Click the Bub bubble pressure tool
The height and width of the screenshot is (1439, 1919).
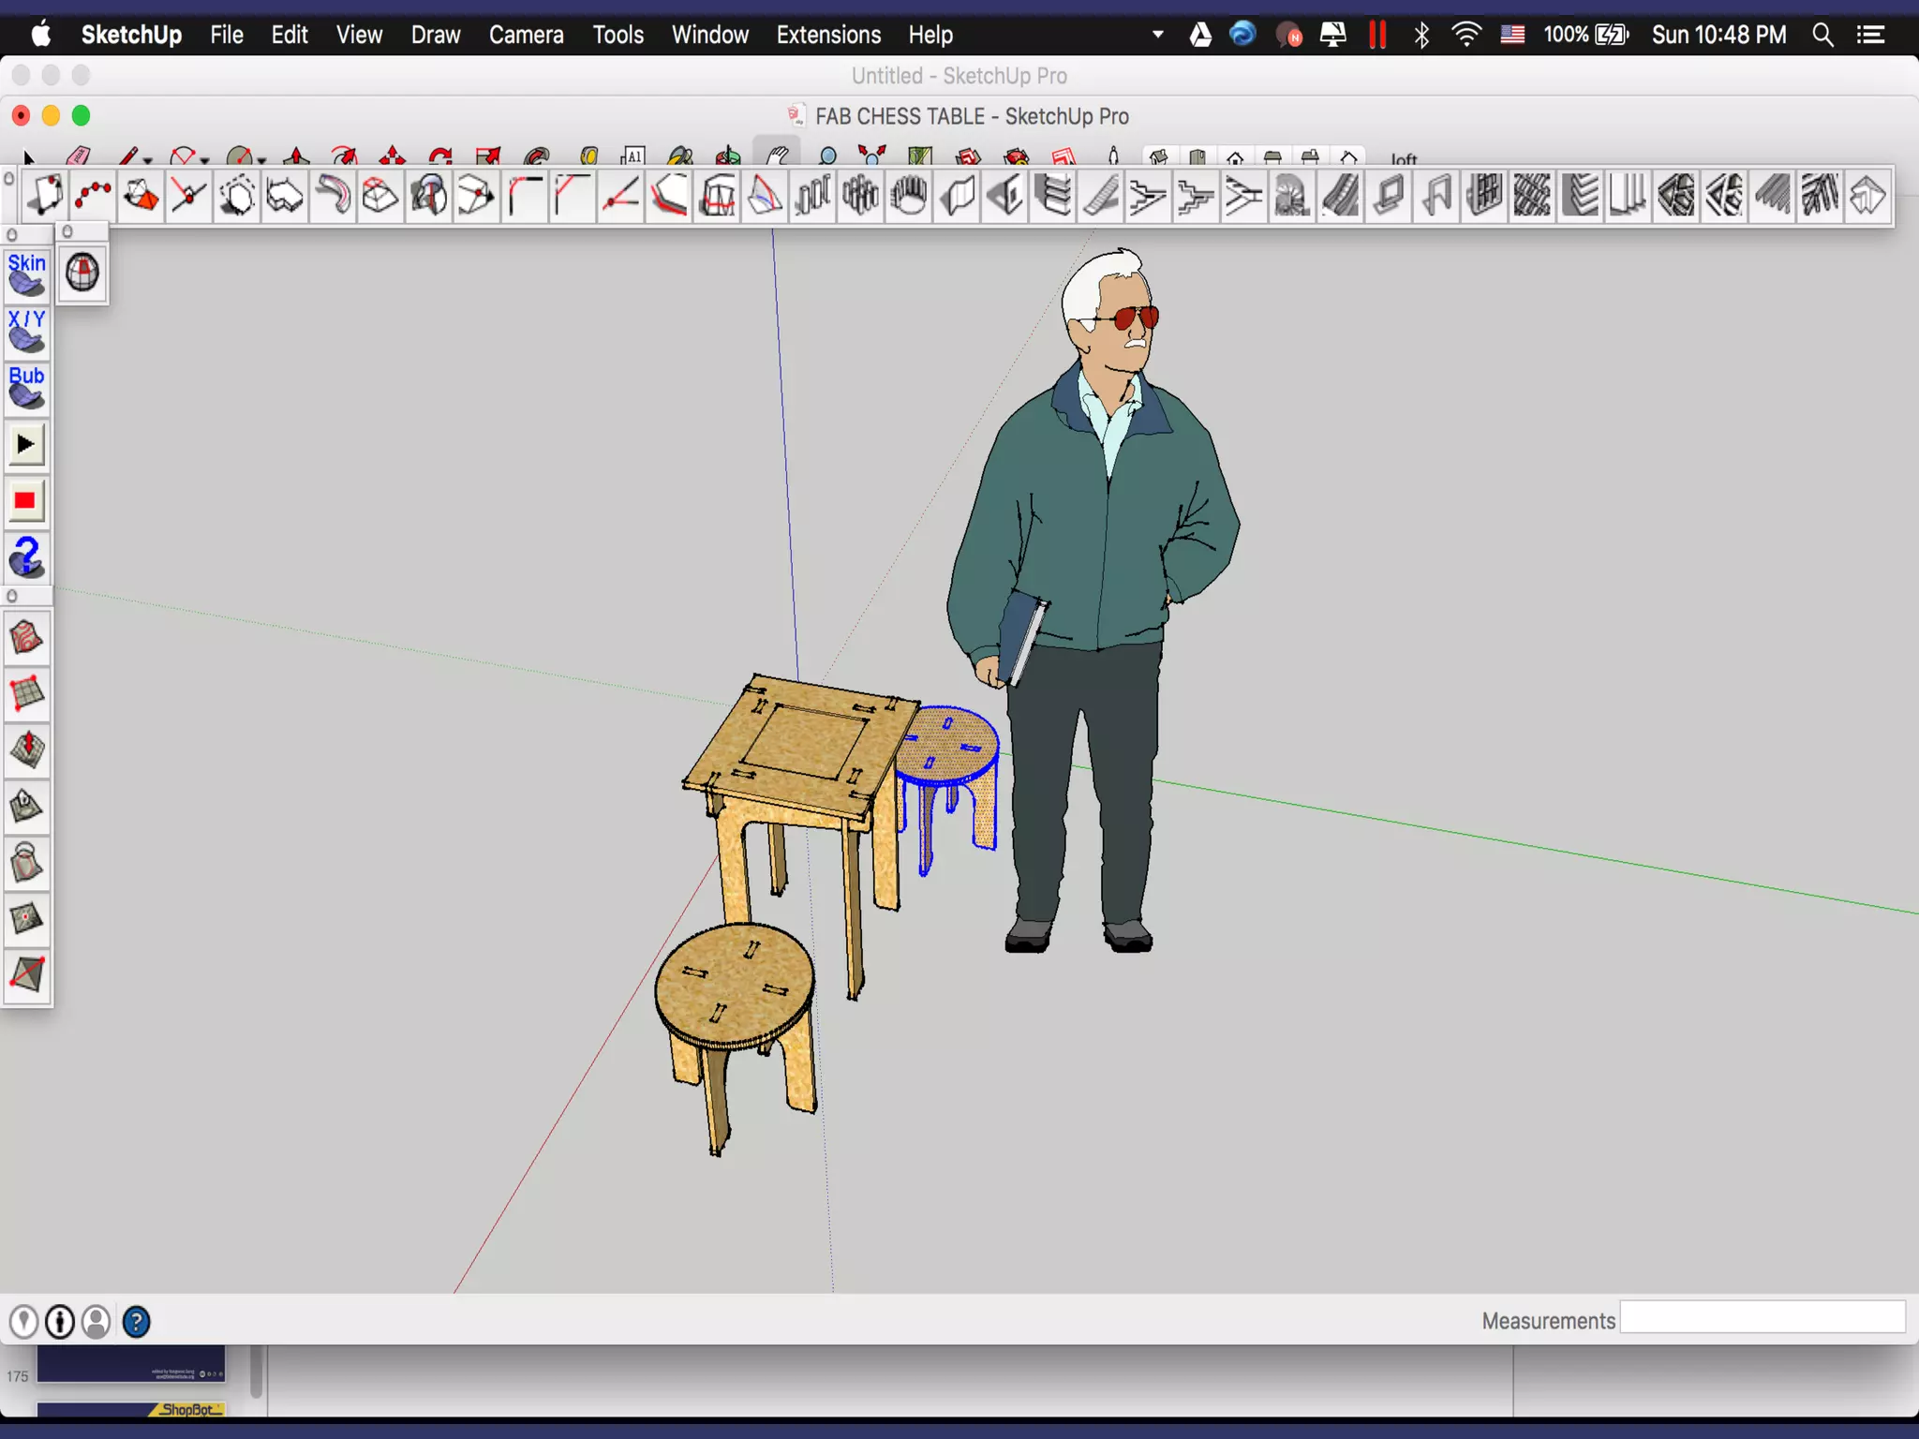click(x=26, y=387)
